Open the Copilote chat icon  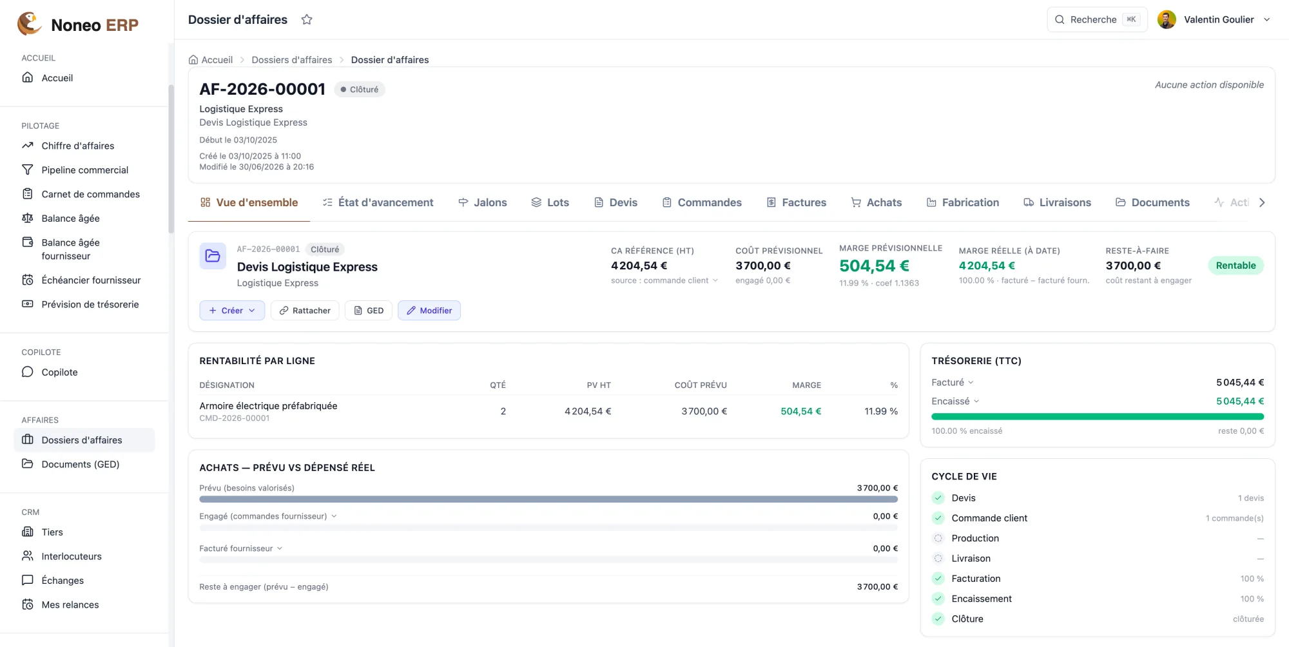pyautogui.click(x=28, y=372)
